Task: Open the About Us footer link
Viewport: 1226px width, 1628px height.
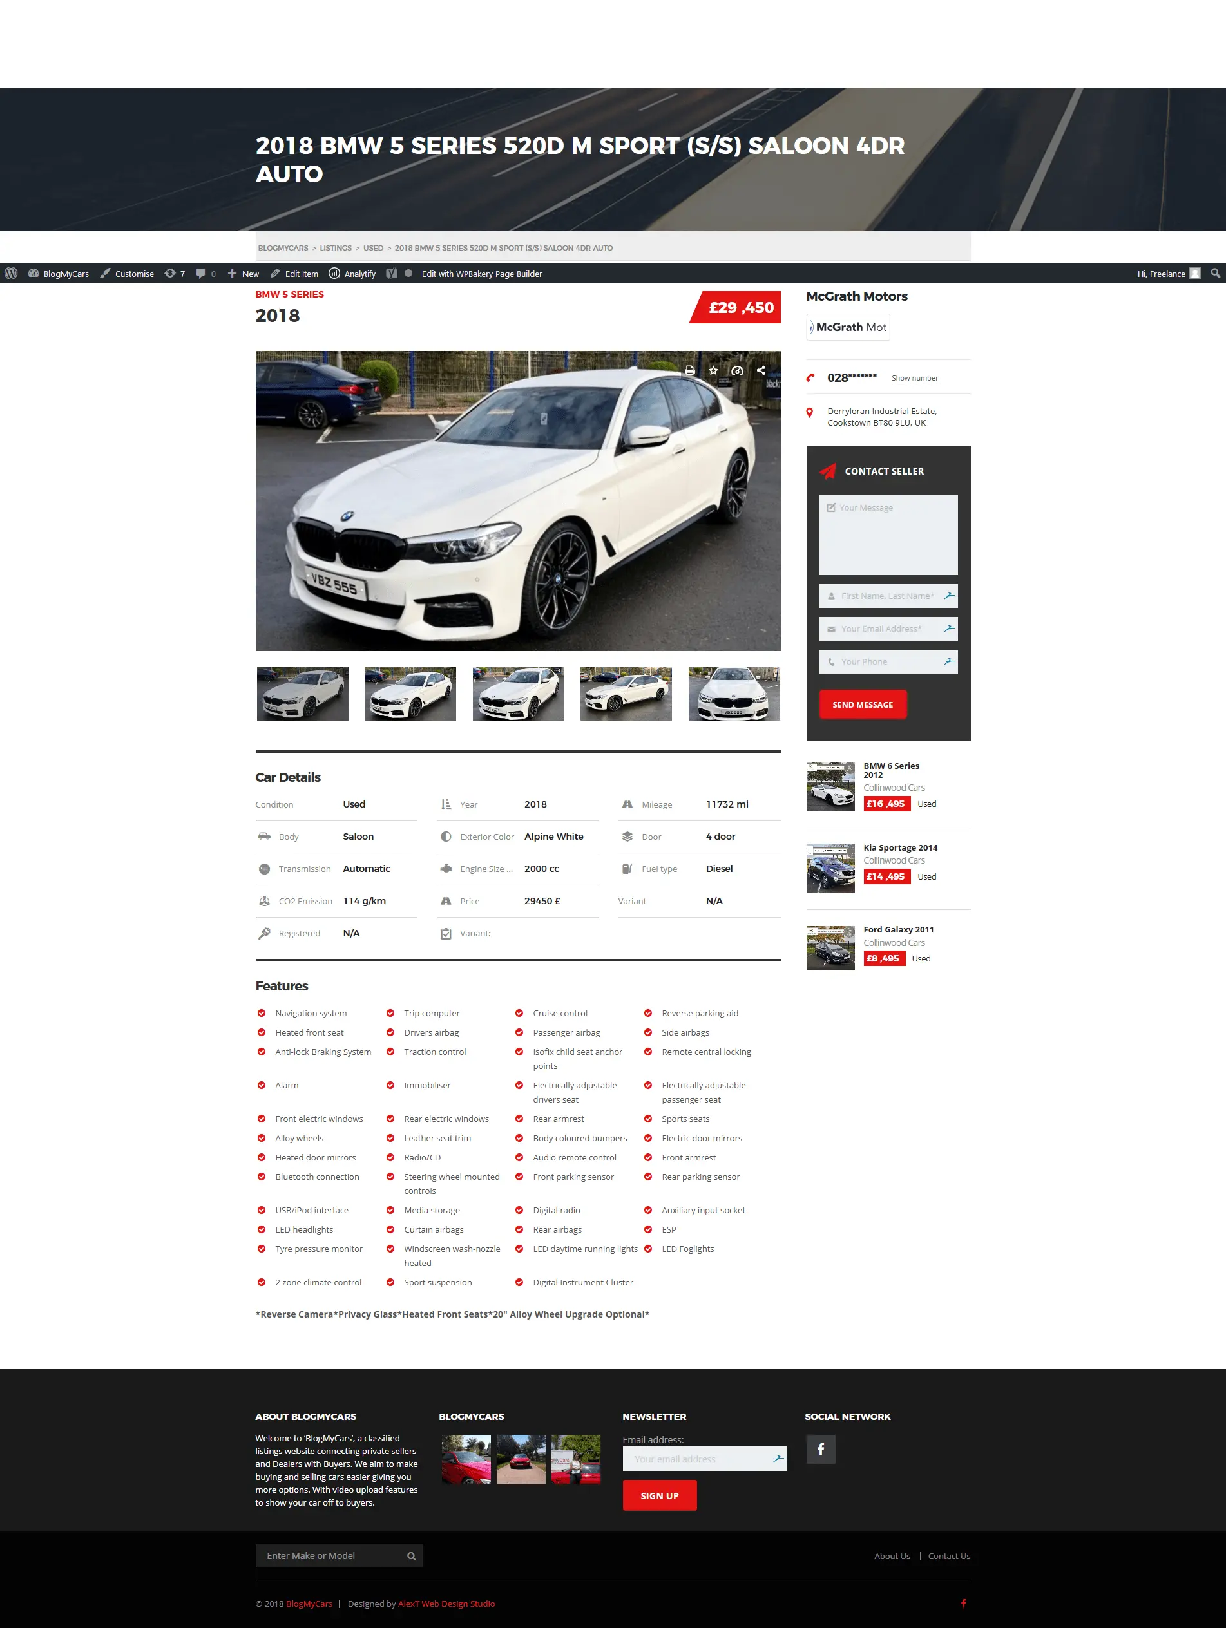Action: tap(892, 1556)
